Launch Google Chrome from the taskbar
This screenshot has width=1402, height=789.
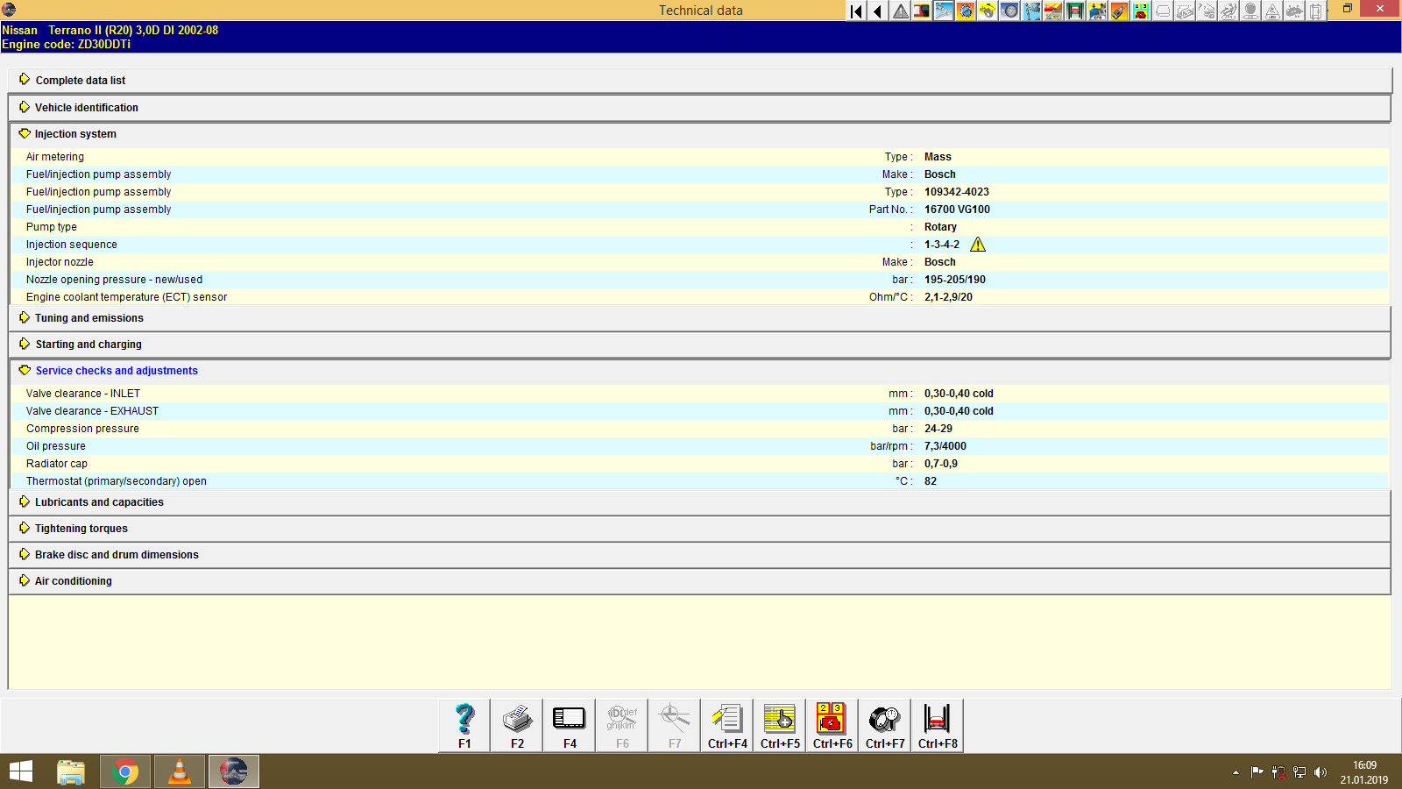click(124, 772)
